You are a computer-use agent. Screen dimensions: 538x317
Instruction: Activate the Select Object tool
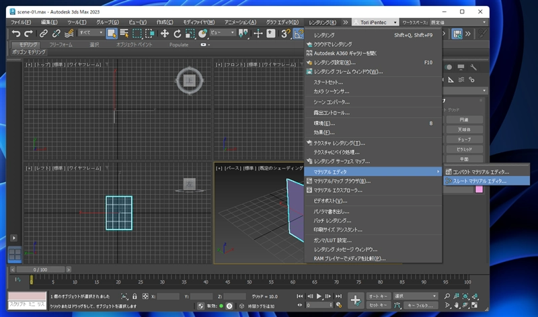[x=112, y=33]
